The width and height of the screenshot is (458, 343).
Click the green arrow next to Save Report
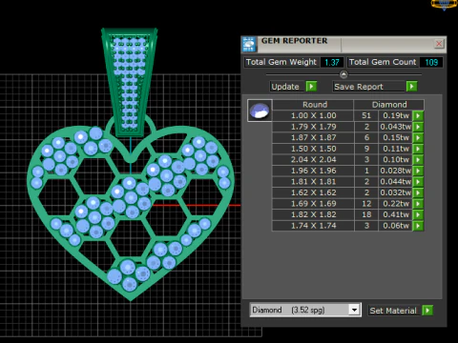pos(411,87)
